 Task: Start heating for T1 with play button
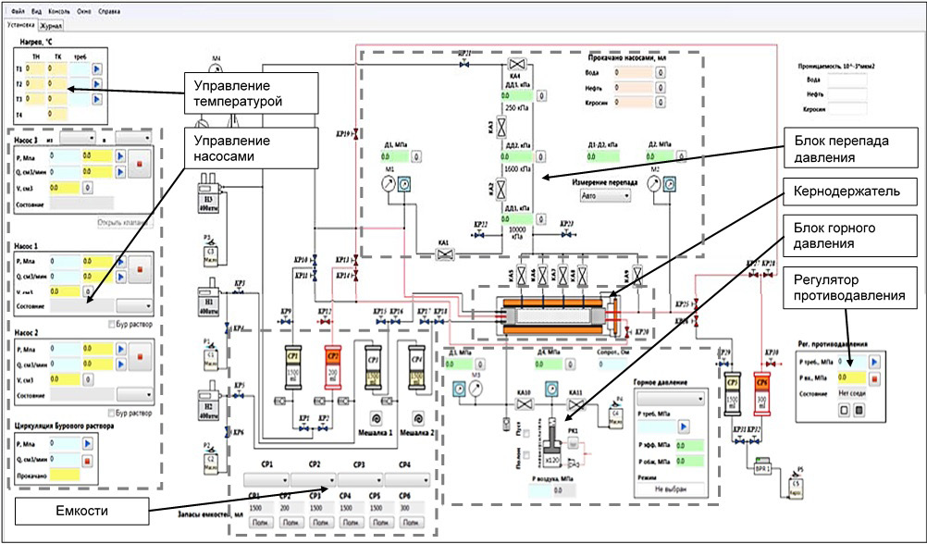pos(94,69)
